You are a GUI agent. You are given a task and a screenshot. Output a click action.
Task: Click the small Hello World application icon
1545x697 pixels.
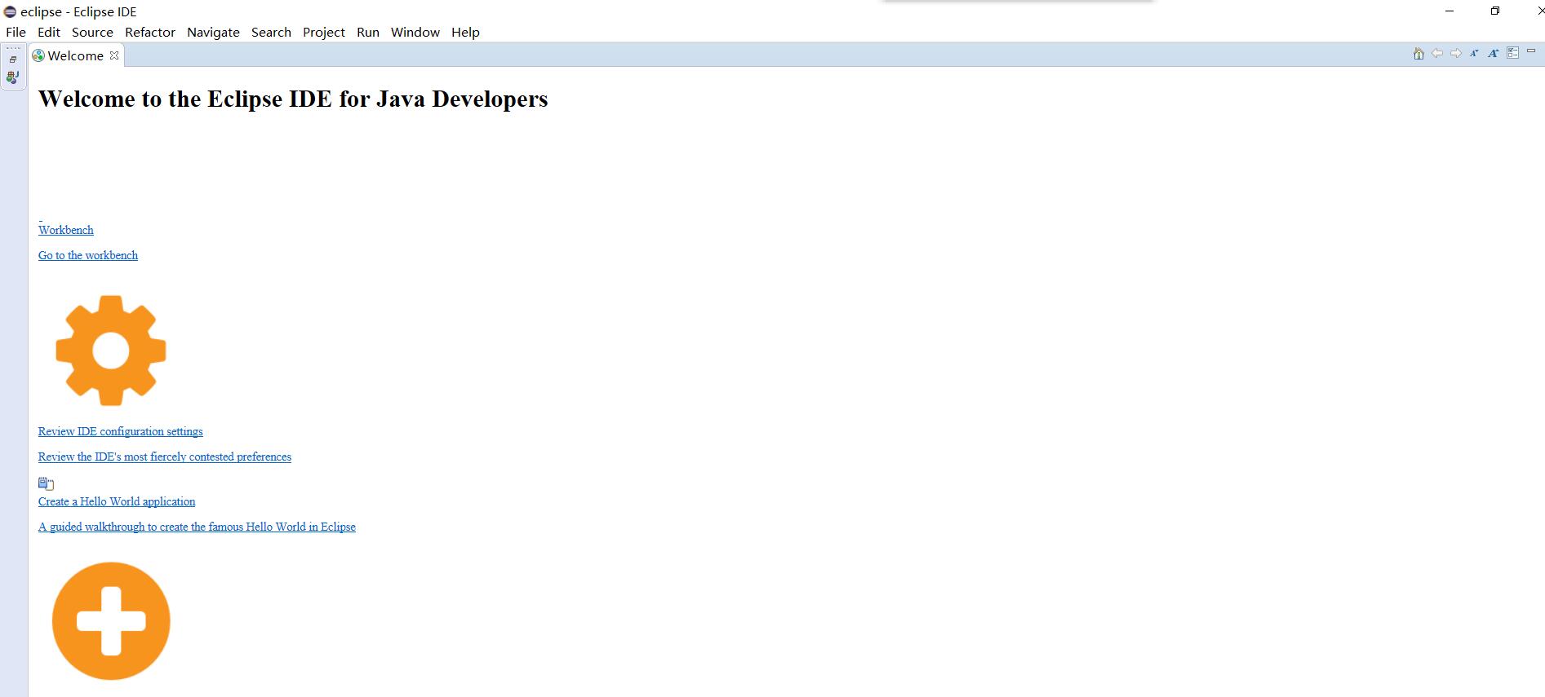click(46, 483)
